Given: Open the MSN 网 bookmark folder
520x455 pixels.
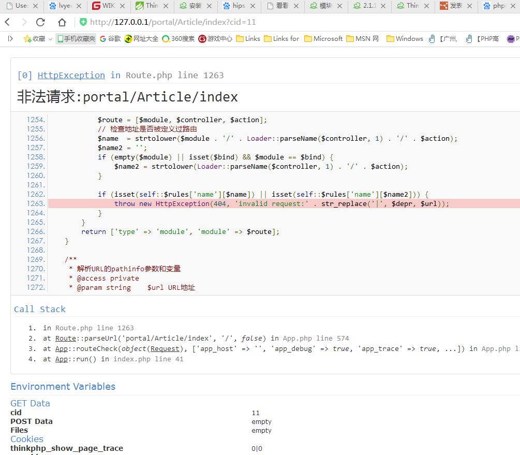Looking at the screenshot, I should coord(363,39).
